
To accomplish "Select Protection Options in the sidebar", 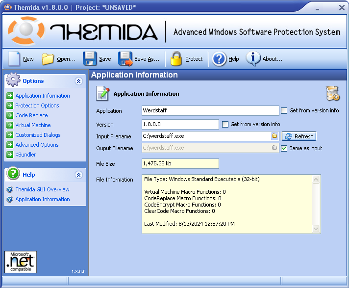I will (37, 105).
